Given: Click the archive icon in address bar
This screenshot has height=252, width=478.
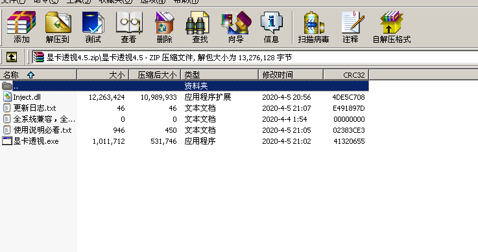Looking at the screenshot, I should click(38, 57).
